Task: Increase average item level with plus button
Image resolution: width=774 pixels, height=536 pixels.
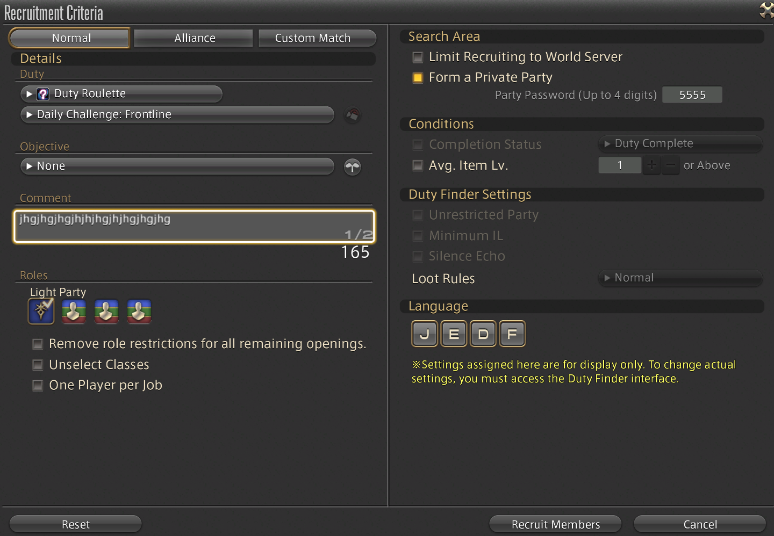Action: click(651, 165)
